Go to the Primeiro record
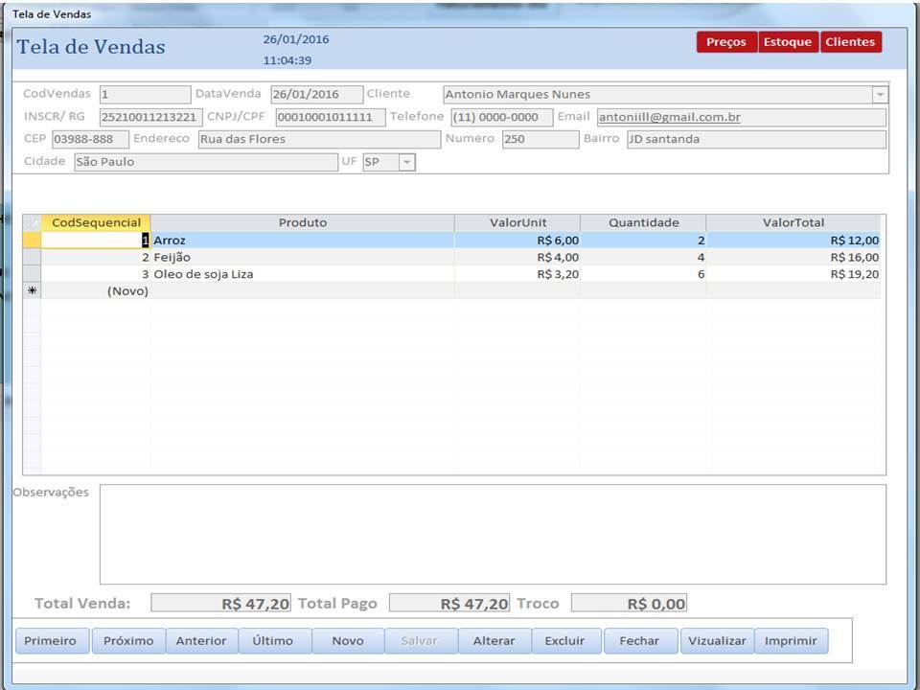Screen dimensions: 920x690 (x=52, y=641)
